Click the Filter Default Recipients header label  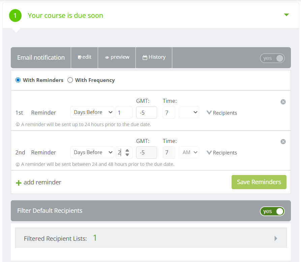(x=50, y=211)
